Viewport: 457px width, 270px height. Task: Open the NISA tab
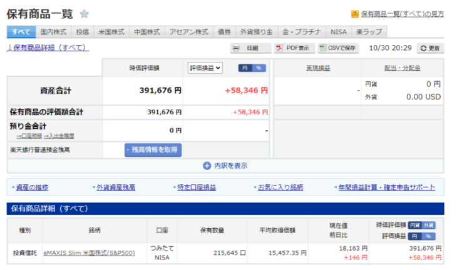(338, 31)
